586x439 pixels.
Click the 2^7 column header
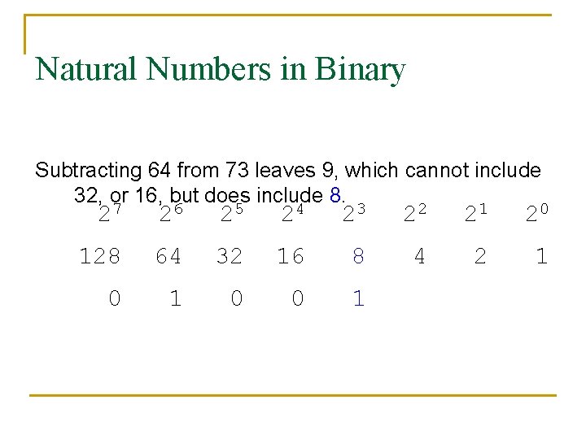[109, 215]
